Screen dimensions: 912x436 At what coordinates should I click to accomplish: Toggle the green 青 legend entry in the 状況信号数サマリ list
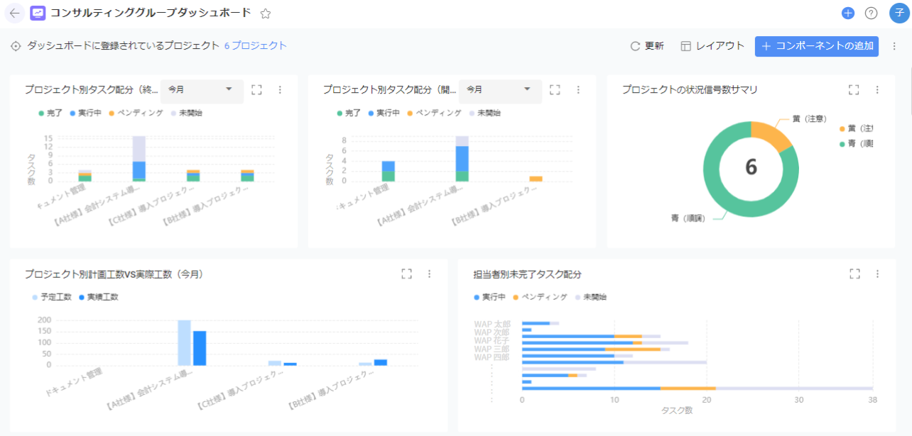pos(856,144)
